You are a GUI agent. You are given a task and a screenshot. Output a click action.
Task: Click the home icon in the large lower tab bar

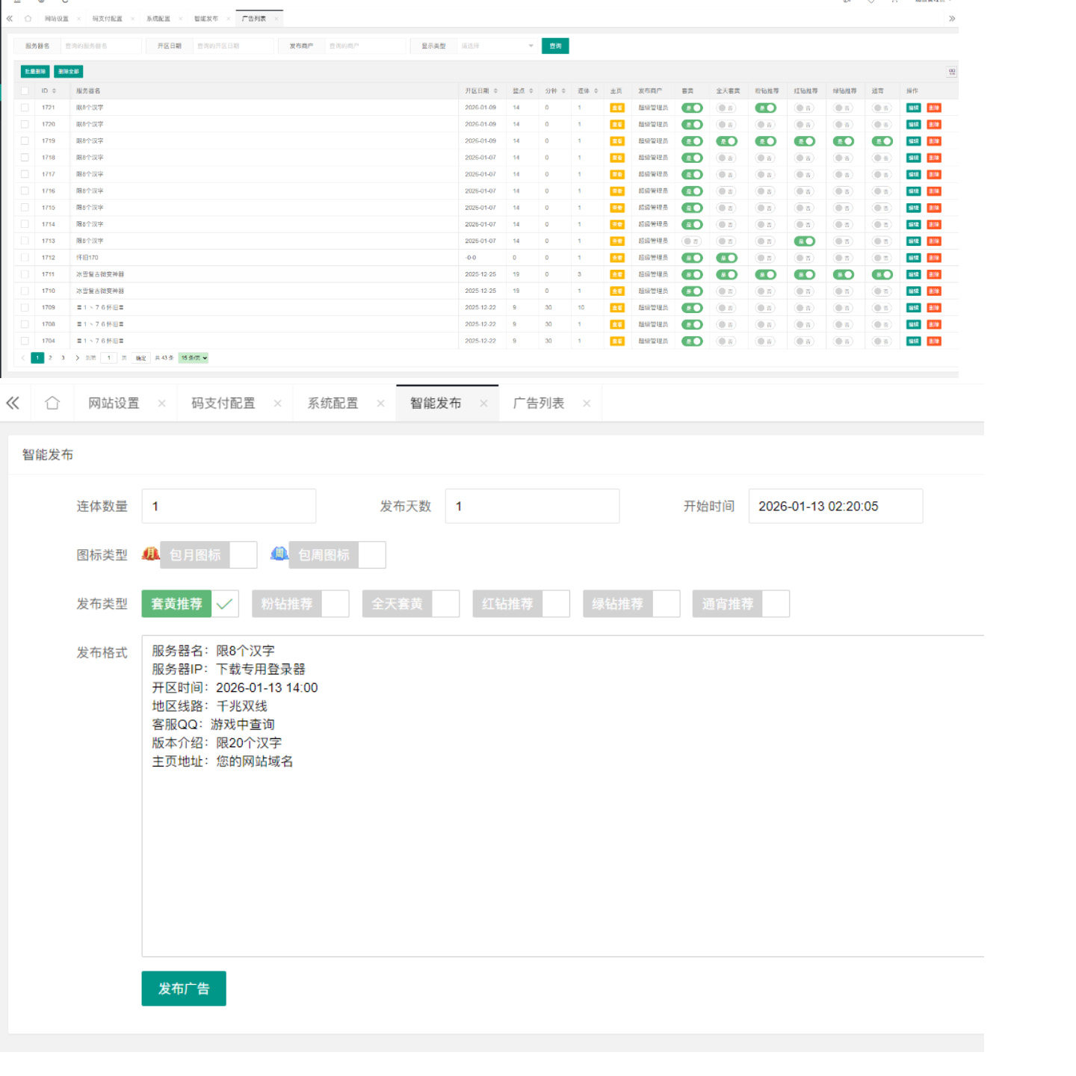point(52,403)
